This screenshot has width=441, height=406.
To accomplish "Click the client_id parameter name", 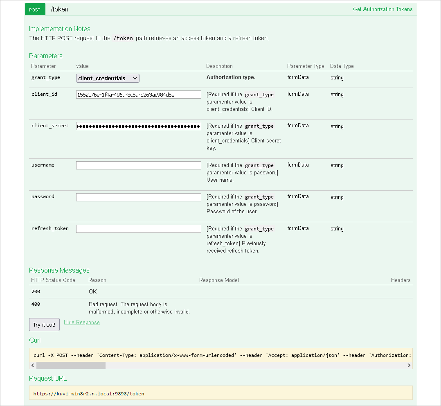I will click(44, 94).
